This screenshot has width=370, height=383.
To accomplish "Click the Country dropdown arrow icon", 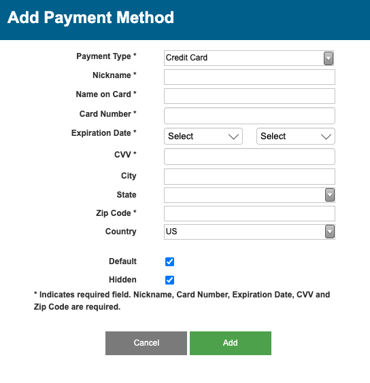I will (330, 232).
